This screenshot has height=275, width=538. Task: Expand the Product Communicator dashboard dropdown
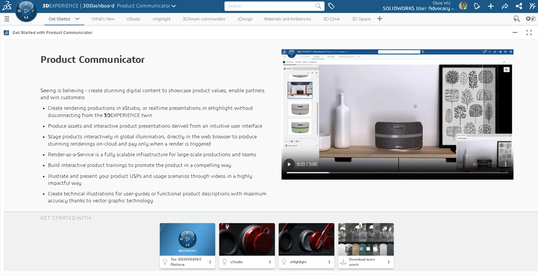point(174,6)
